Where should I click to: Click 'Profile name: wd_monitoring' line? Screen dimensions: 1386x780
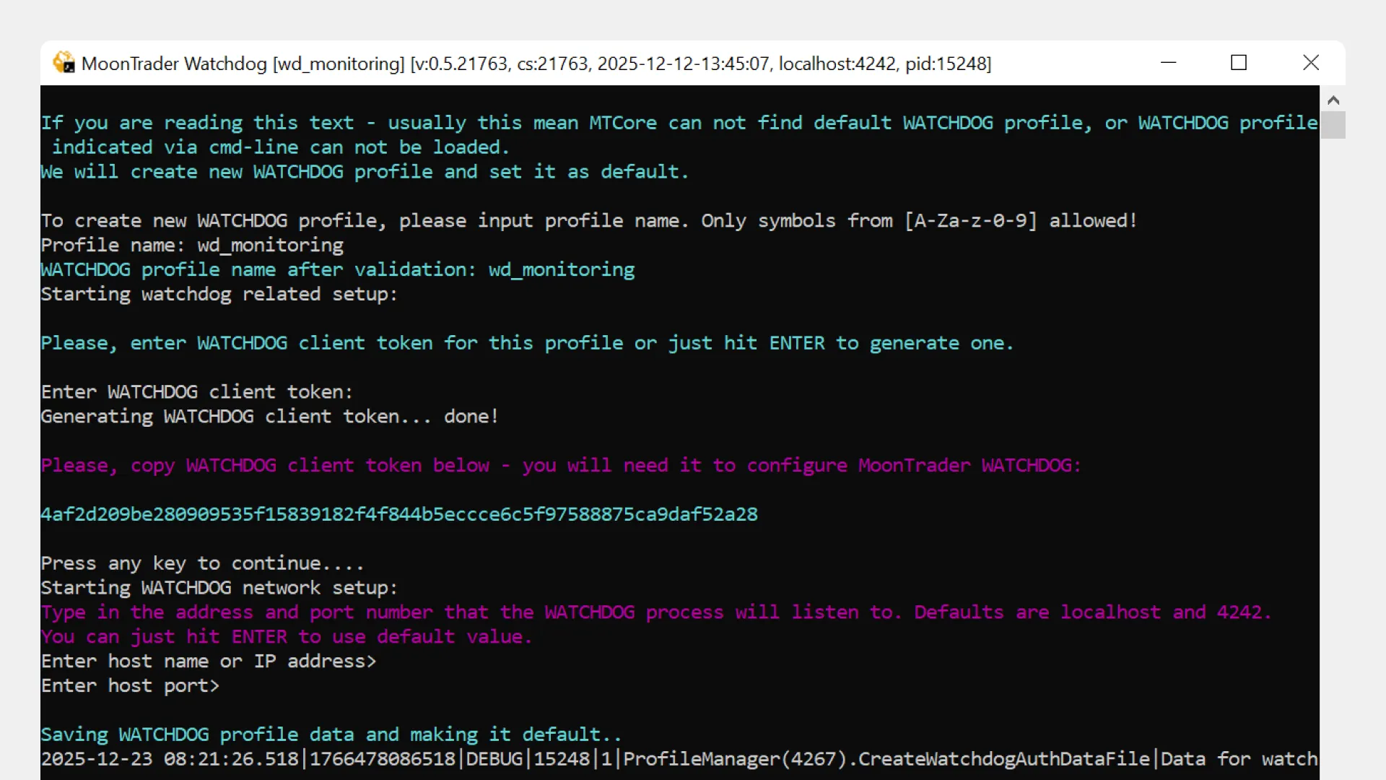192,245
